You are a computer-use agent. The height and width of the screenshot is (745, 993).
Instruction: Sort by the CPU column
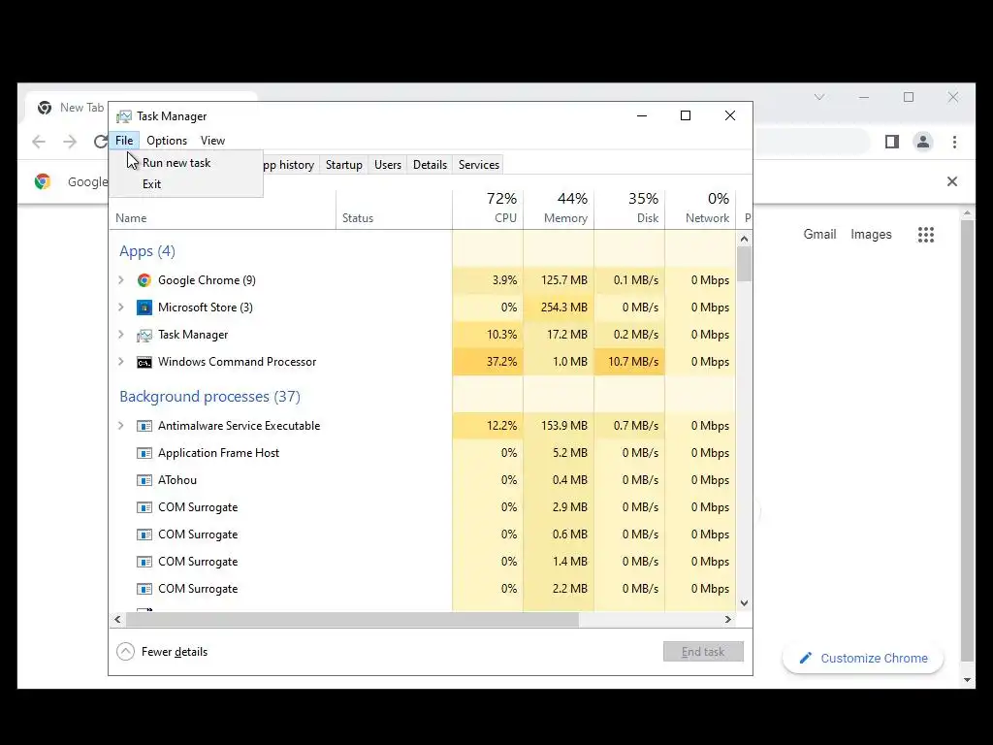point(488,210)
